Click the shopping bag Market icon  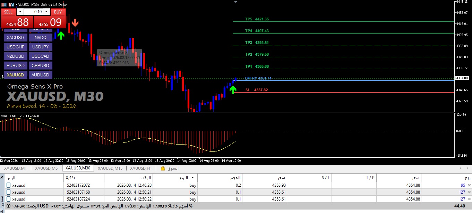[163, 168]
